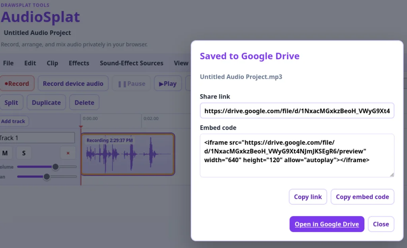407x248 pixels.
Task: Click inside the Embed code textarea
Action: click(x=297, y=155)
